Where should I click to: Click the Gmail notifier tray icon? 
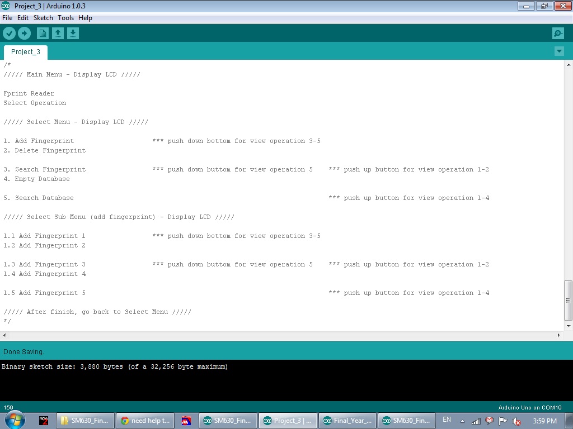coord(489,421)
